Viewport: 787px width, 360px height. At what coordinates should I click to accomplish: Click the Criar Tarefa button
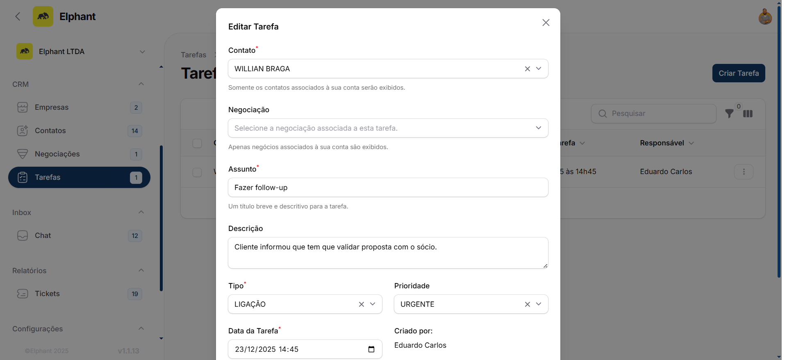[738, 73]
